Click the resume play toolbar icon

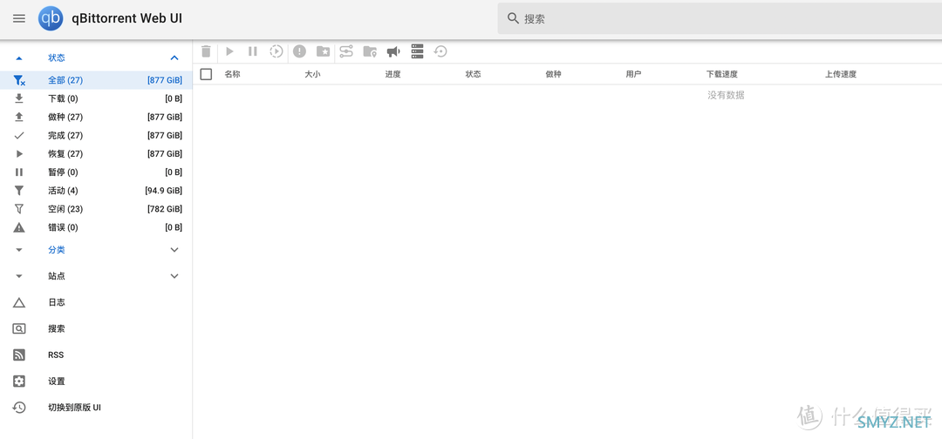coord(229,51)
